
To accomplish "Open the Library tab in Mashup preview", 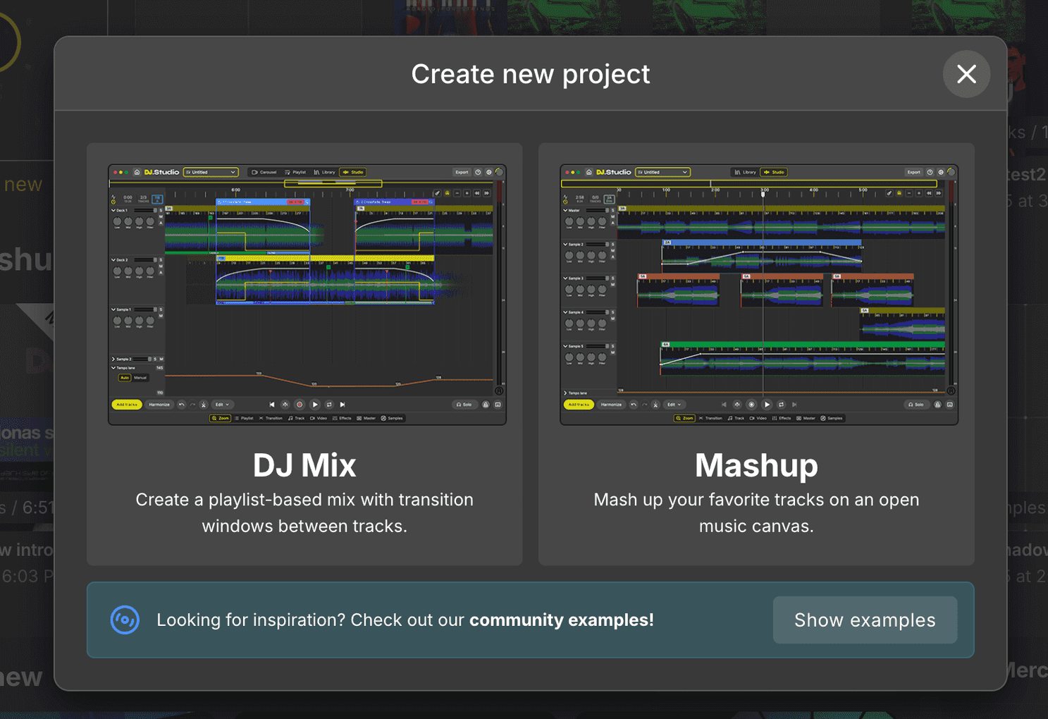I will [x=745, y=172].
